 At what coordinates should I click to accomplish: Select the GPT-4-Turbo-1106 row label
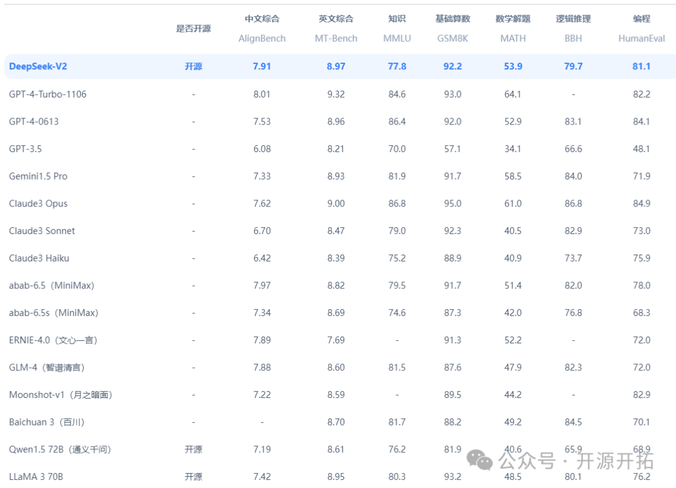point(48,94)
